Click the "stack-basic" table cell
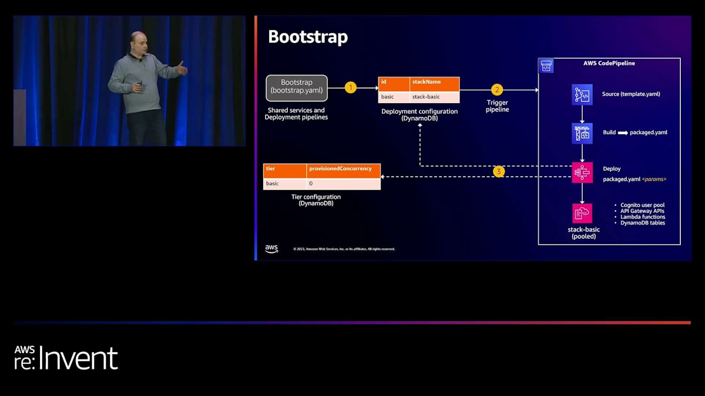The width and height of the screenshot is (705, 396). tap(435, 97)
